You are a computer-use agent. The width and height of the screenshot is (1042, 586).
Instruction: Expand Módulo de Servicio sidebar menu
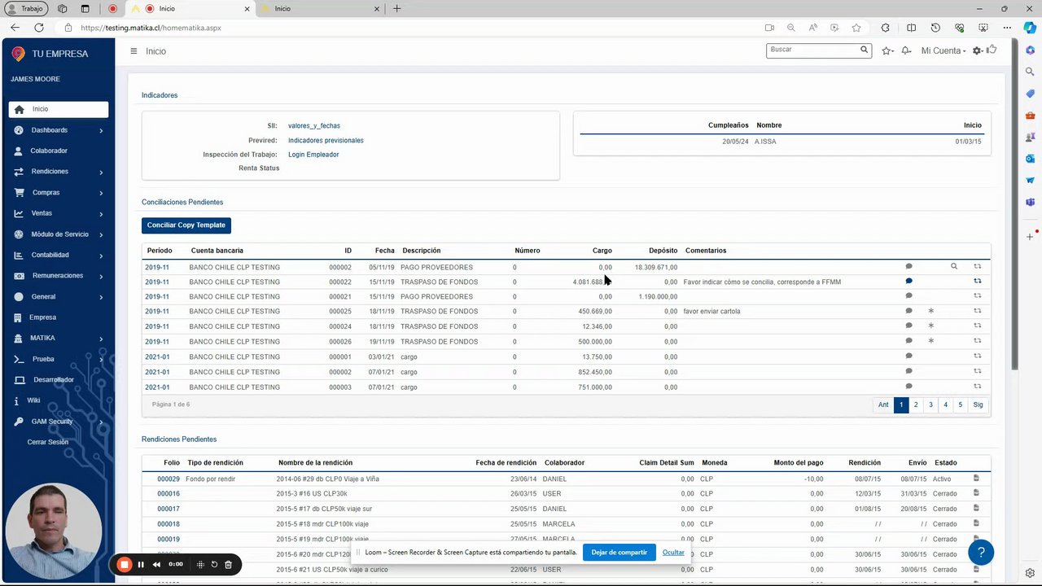[x=59, y=234]
